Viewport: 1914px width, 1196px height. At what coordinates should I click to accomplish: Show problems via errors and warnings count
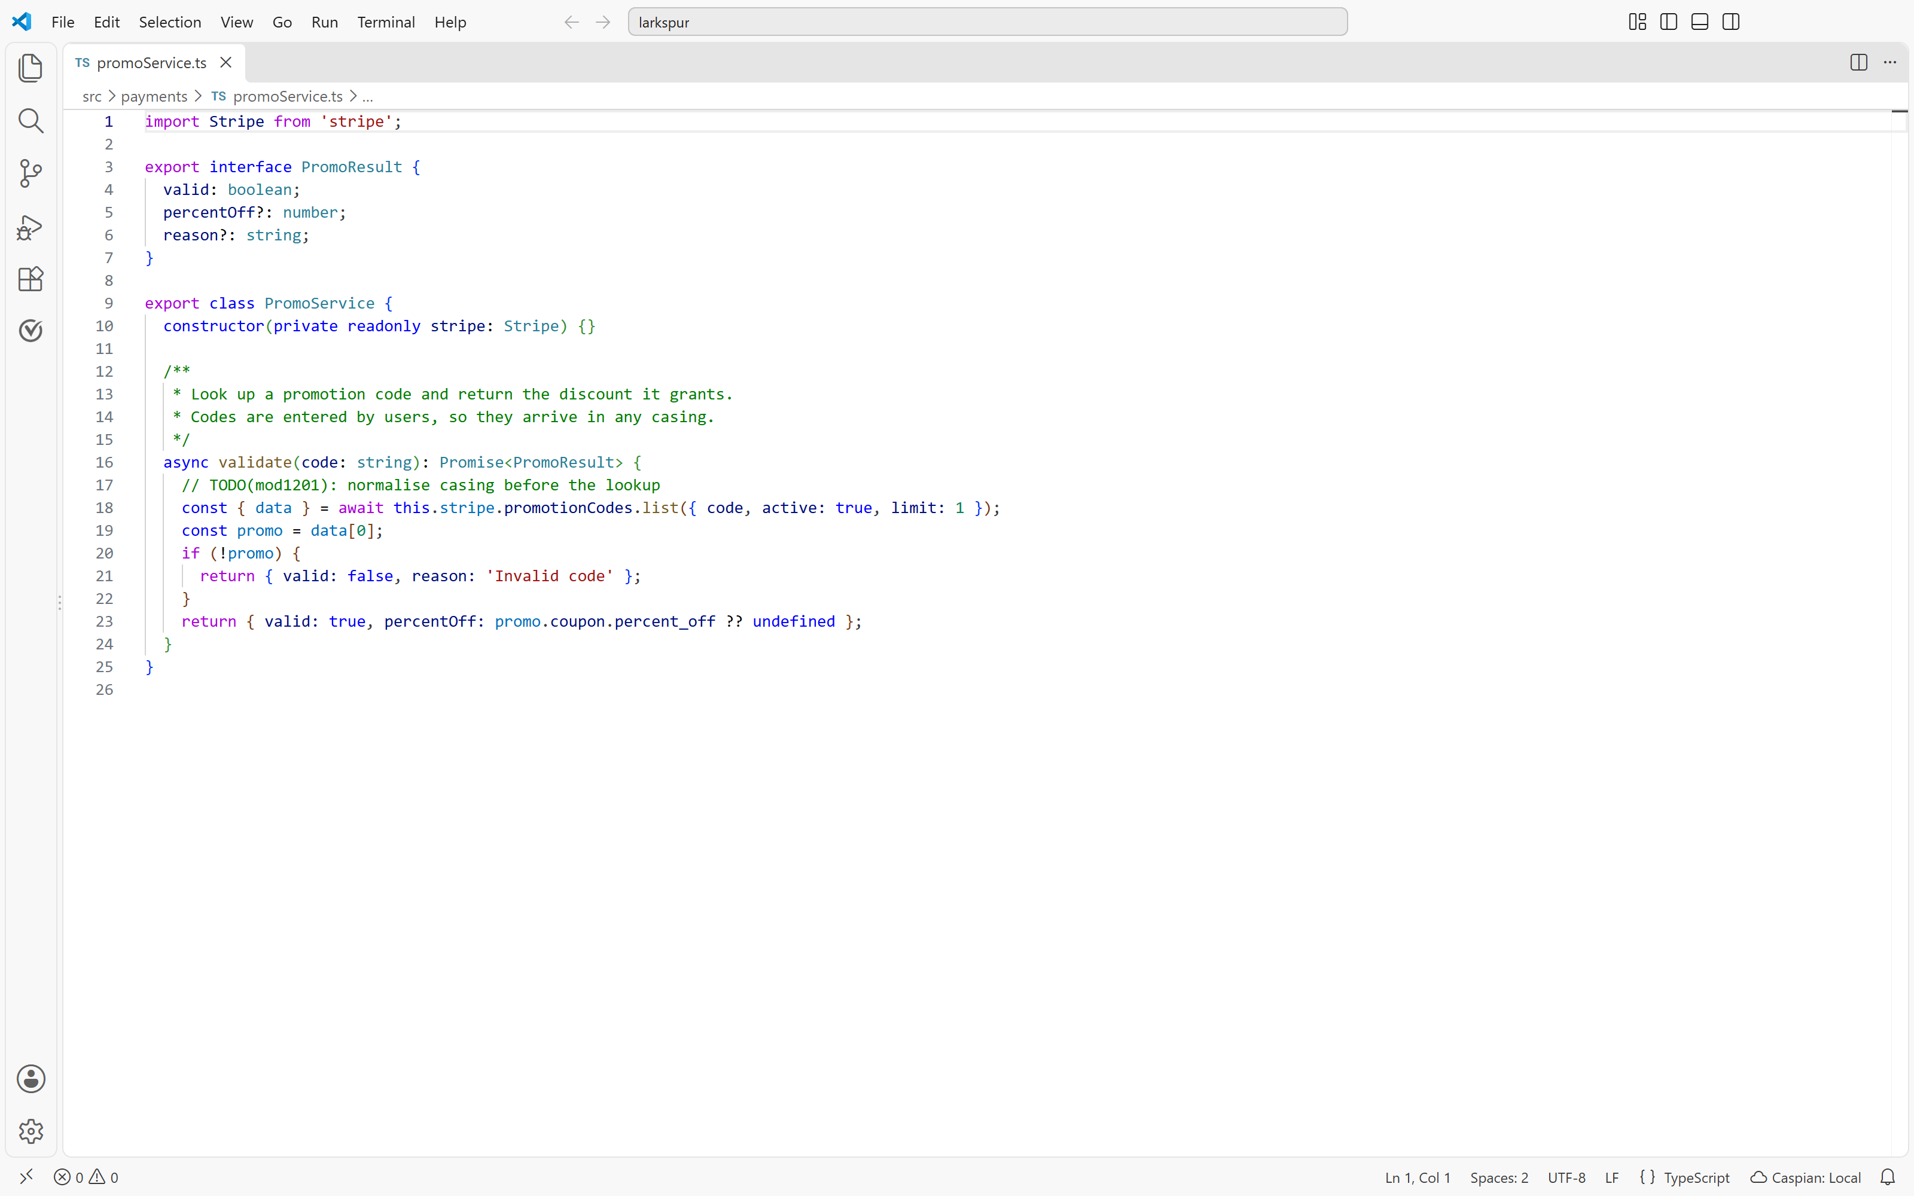pyautogui.click(x=86, y=1177)
